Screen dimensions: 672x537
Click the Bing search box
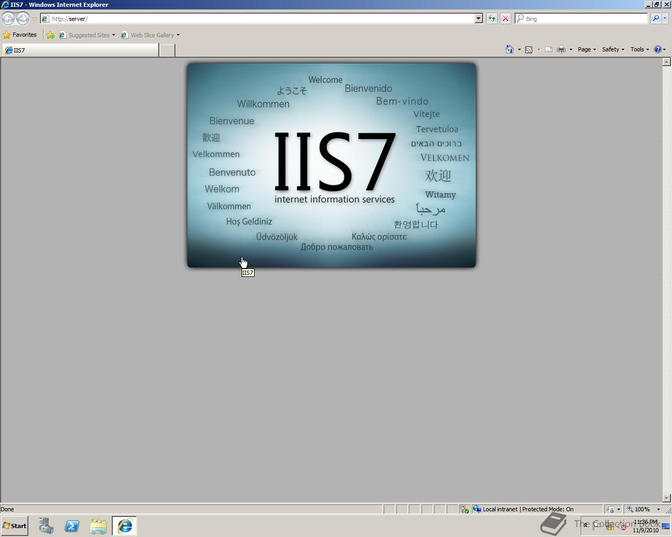coord(582,18)
